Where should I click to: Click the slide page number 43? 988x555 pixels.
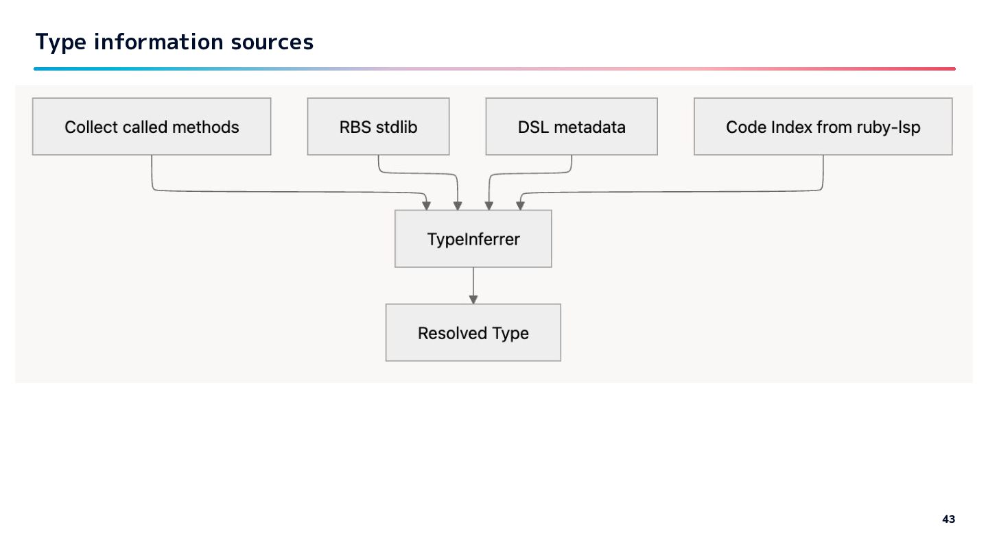(x=948, y=519)
